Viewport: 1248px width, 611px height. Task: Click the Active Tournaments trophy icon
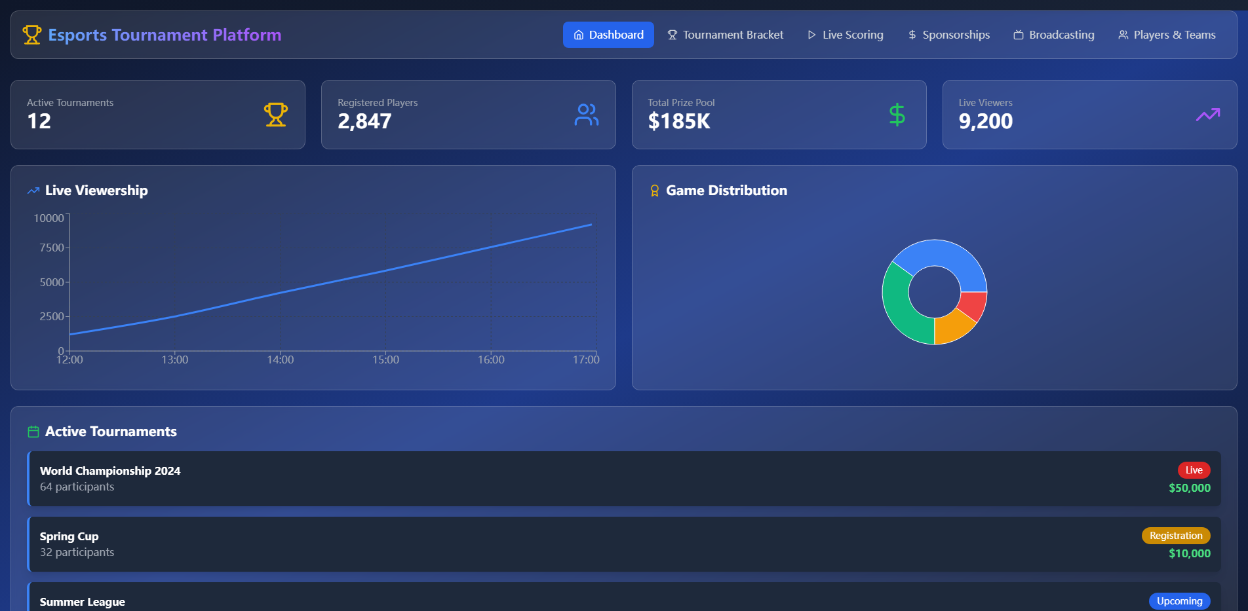point(275,115)
